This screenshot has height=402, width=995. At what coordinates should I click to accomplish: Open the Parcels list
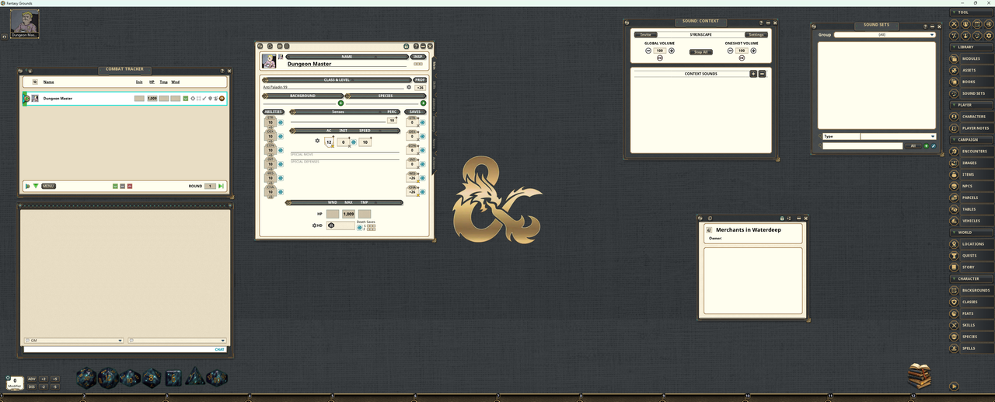coord(972,198)
